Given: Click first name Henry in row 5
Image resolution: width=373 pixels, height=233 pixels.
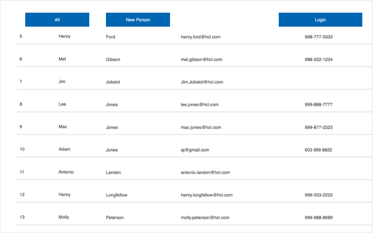Looking at the screenshot, I should tap(64, 36).
